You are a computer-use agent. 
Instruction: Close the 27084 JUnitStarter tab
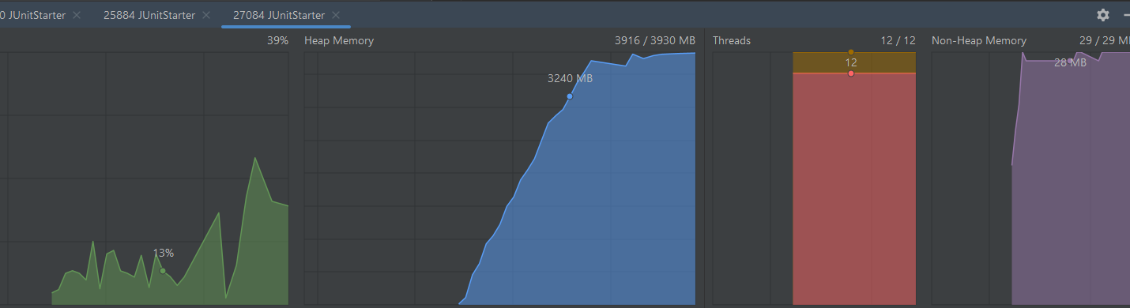click(336, 15)
